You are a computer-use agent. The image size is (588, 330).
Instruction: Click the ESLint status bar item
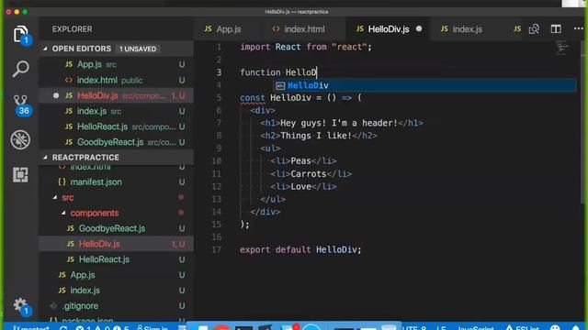point(523,328)
